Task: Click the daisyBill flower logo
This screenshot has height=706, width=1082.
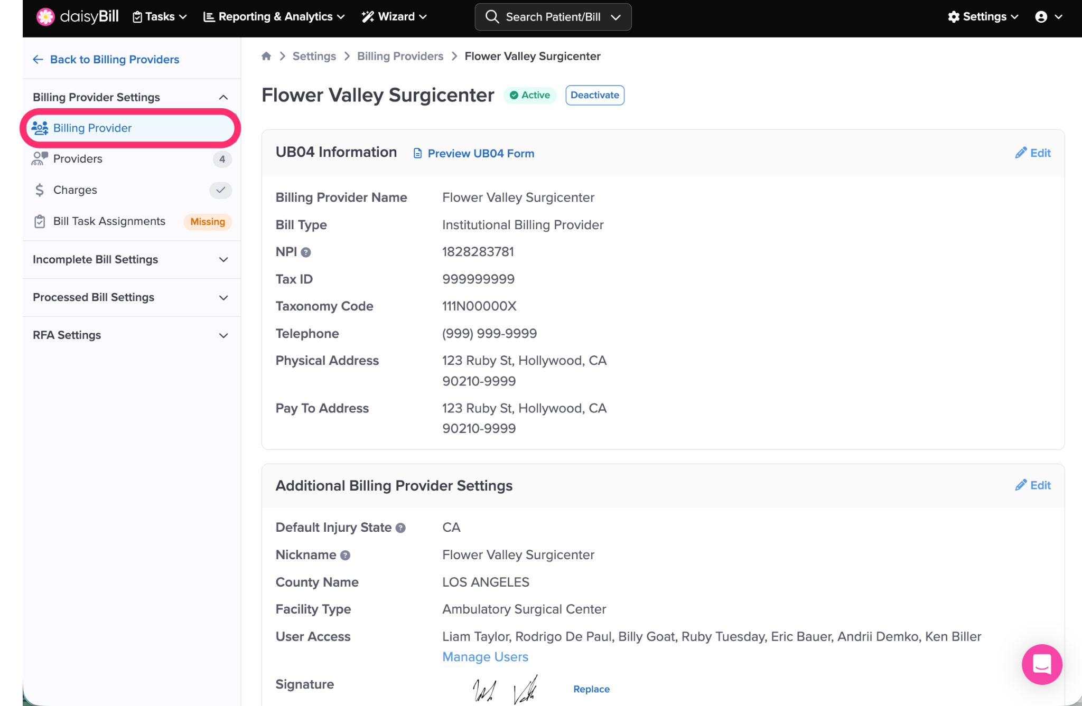Action: click(x=45, y=17)
